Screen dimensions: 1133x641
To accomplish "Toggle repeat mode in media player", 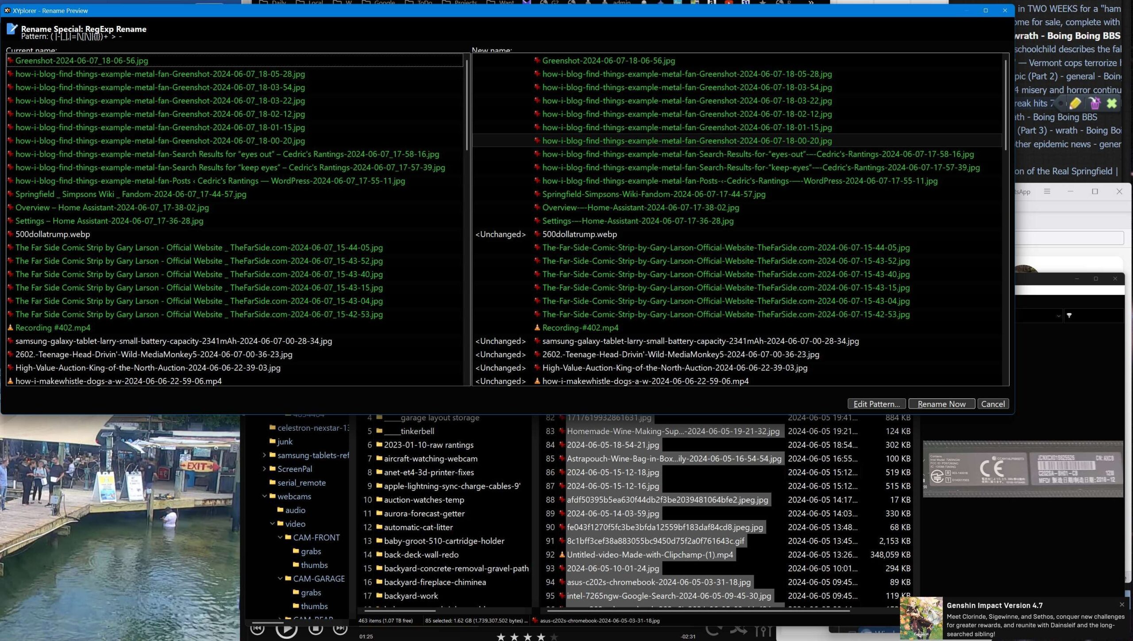I will [713, 629].
